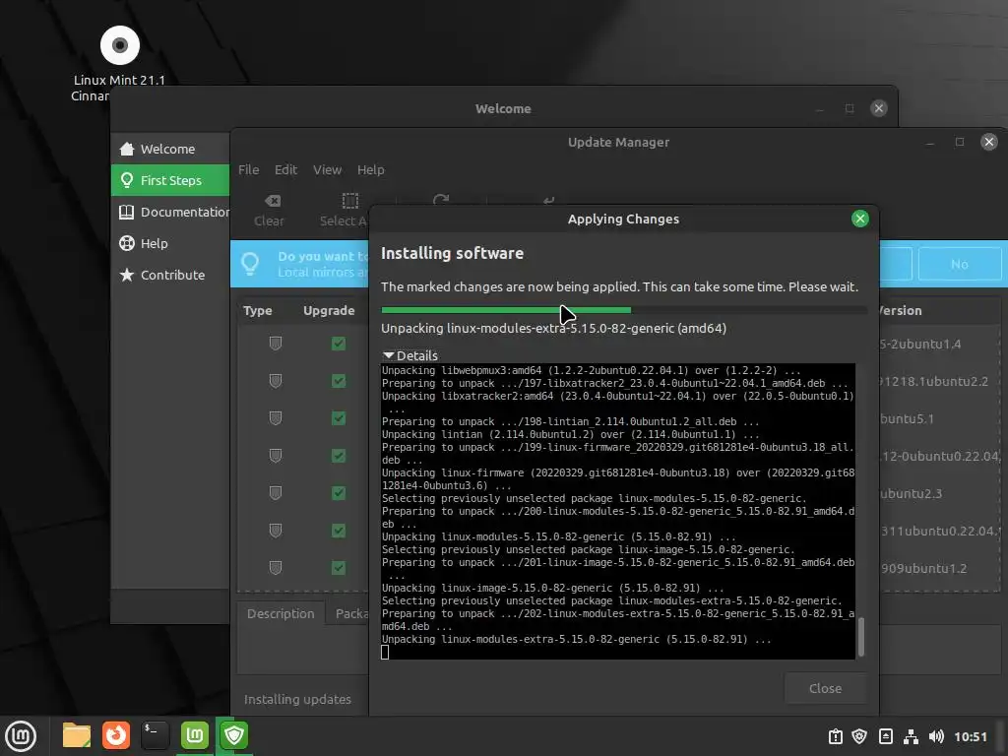This screenshot has width=1008, height=756.
Task: Open the File menu in Update Manager
Action: (x=249, y=169)
